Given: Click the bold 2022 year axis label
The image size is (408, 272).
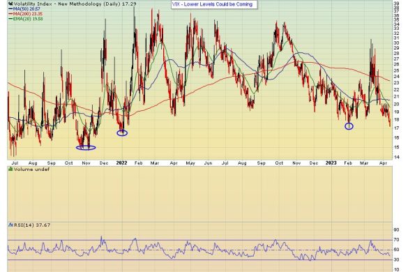Looking at the screenshot, I should tap(121, 163).
